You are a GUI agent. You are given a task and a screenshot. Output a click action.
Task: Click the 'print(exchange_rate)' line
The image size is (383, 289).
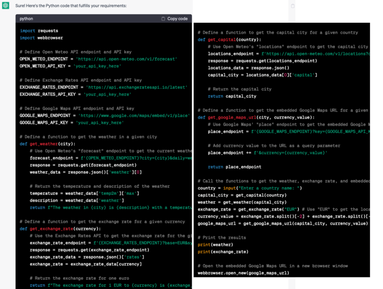223,252
